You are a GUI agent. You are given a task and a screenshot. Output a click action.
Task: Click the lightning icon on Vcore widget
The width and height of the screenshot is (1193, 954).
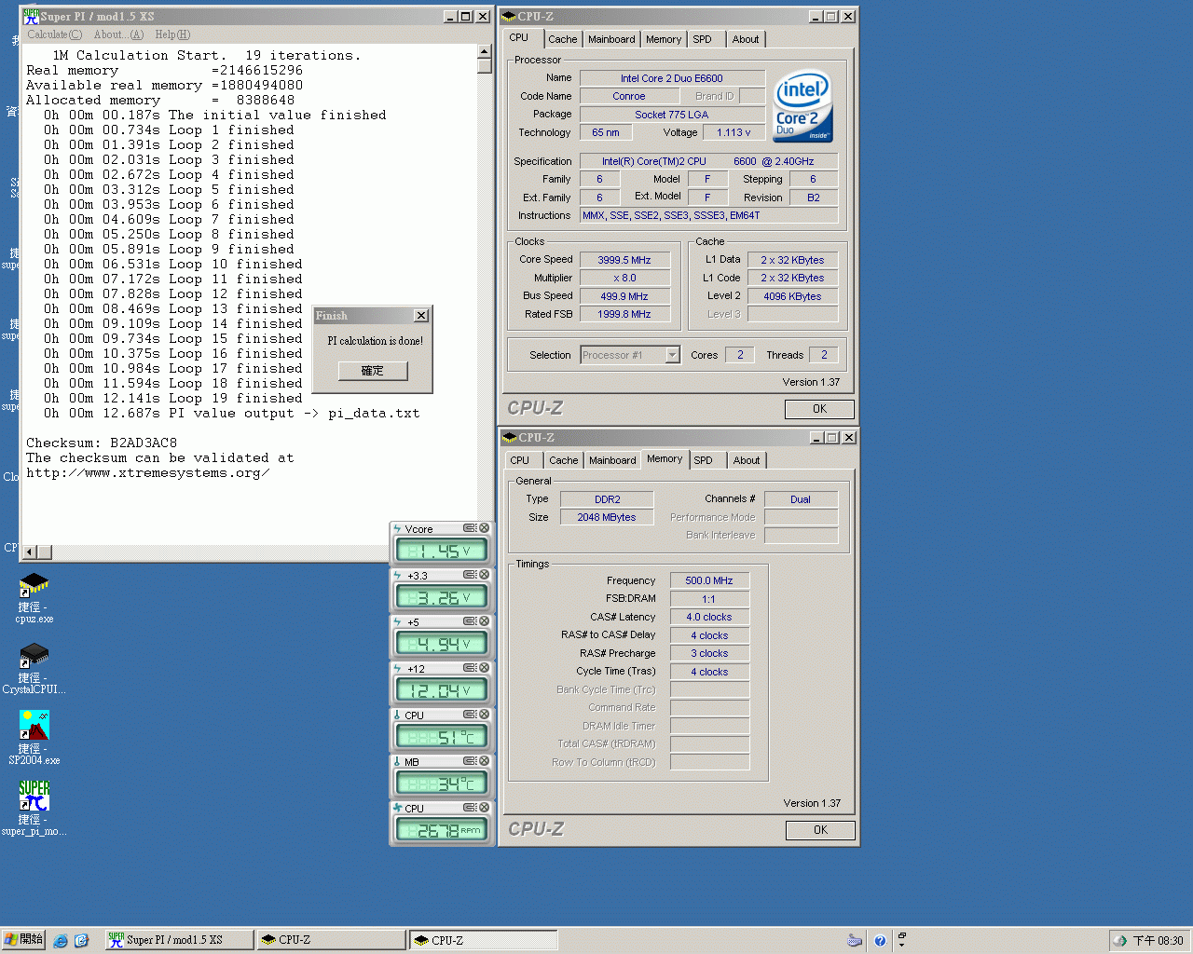[397, 528]
